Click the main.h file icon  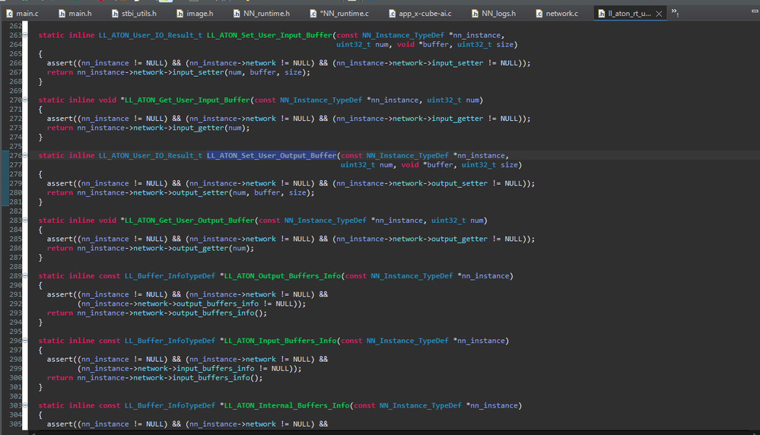[x=62, y=14]
